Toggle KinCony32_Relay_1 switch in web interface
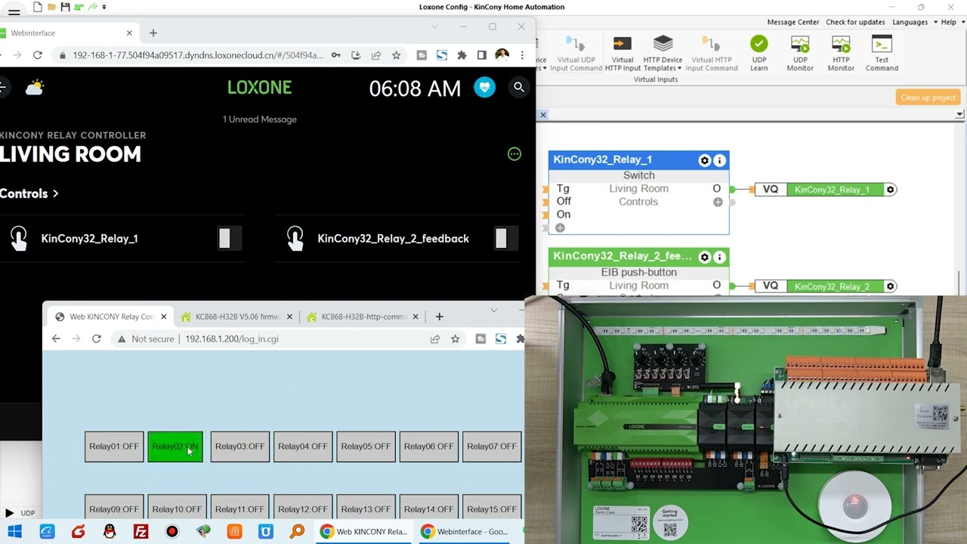967x544 pixels. point(229,239)
